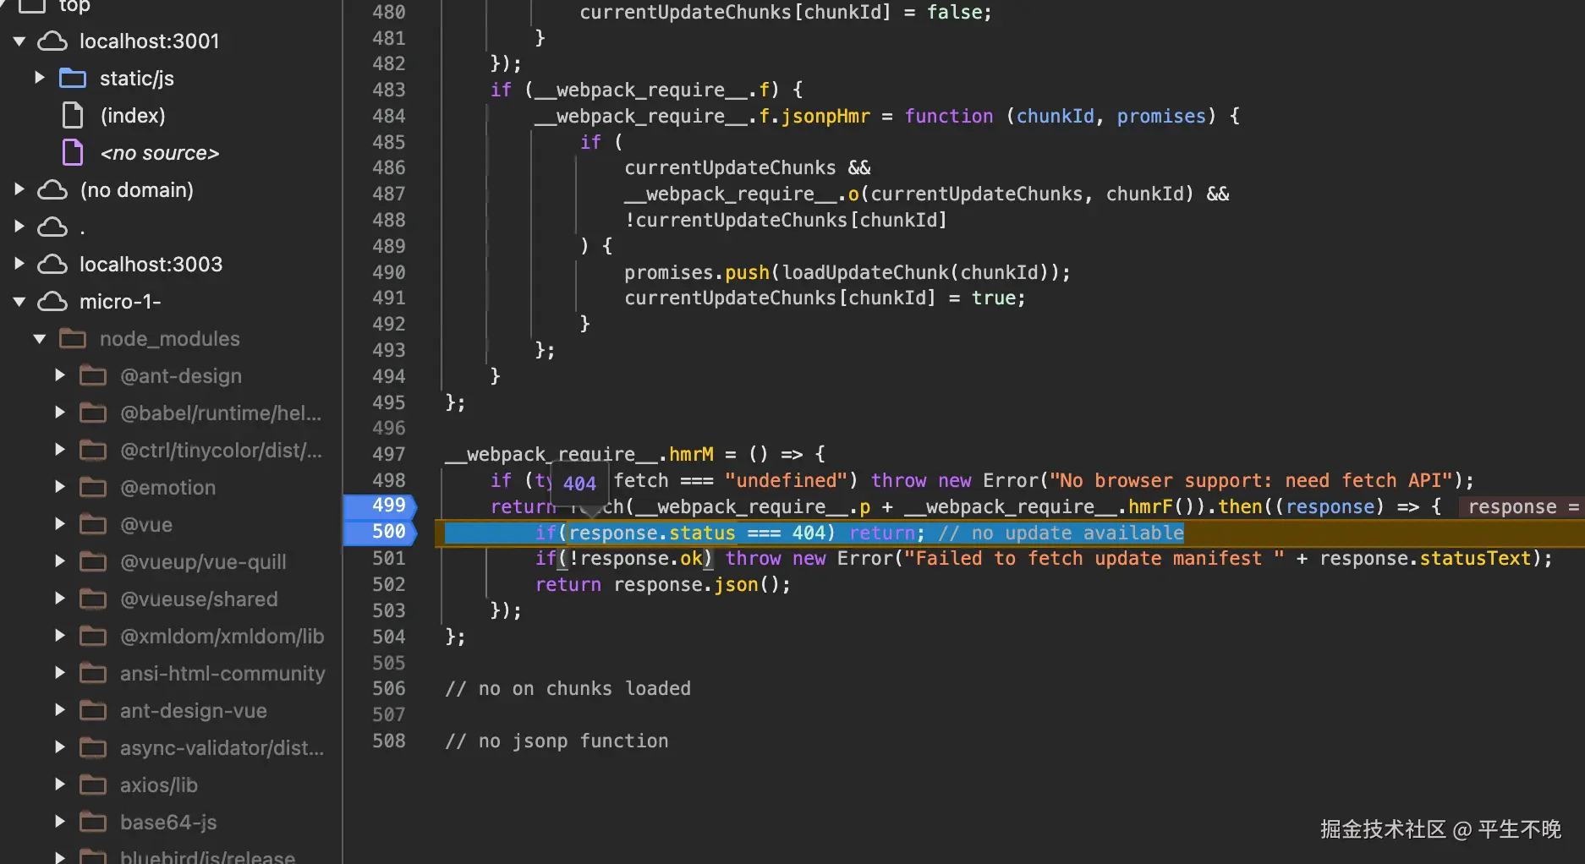Click the 'hmrF' call on line 499
Screen dimensions: 1585x864
click(x=1150, y=507)
